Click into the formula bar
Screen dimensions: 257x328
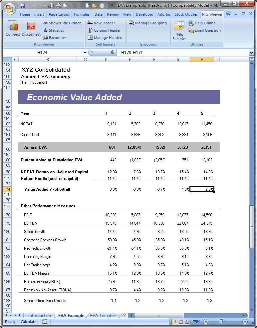pyautogui.click(x=183, y=53)
